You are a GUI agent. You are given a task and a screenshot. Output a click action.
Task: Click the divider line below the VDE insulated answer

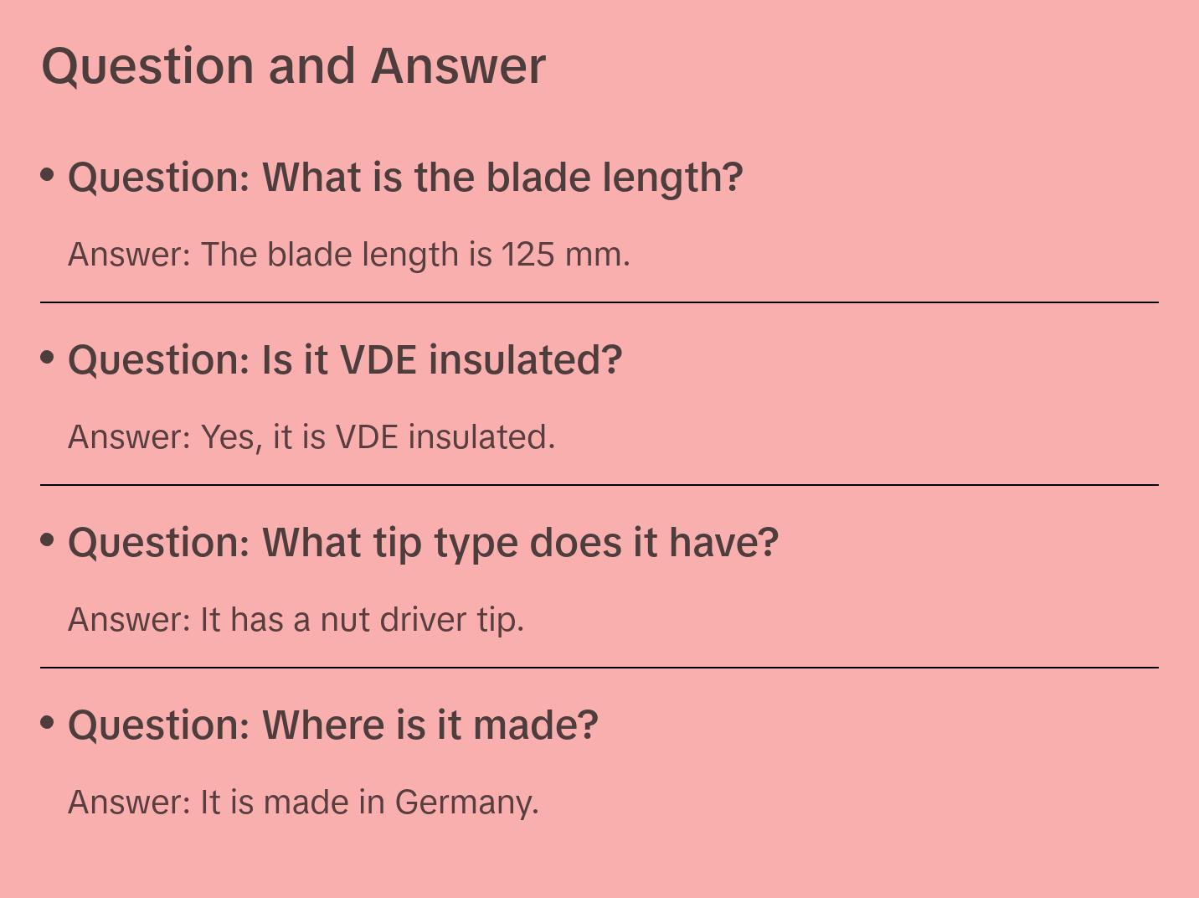599,485
